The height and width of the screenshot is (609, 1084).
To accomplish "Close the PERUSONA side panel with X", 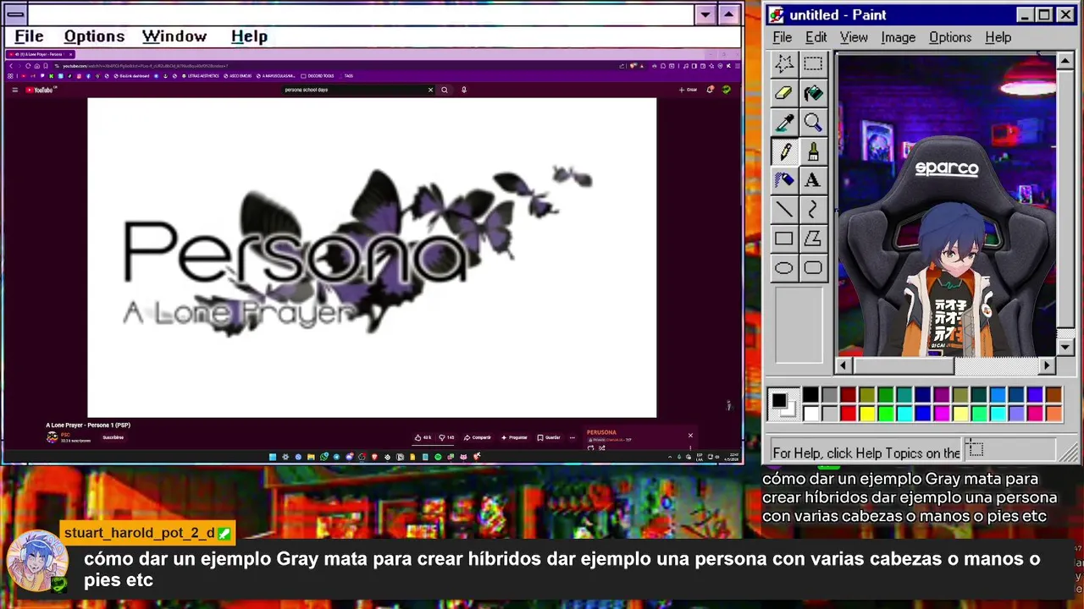I will point(690,436).
